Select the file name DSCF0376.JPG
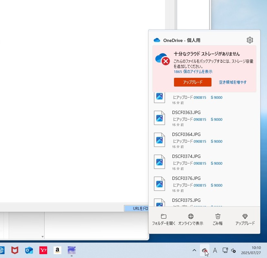Screen dimensions: 267x258 pyautogui.click(x=186, y=178)
